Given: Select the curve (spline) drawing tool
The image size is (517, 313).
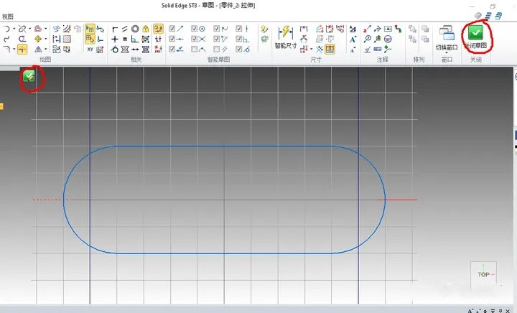Looking at the screenshot, I should tap(6, 39).
